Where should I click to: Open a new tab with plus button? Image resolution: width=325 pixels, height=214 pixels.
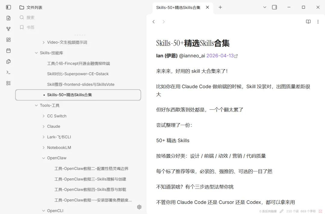click(x=220, y=7)
